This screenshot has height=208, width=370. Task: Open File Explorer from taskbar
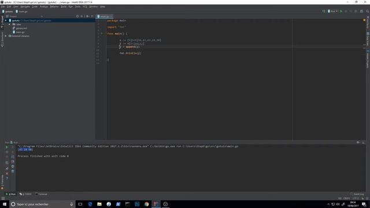(99, 204)
